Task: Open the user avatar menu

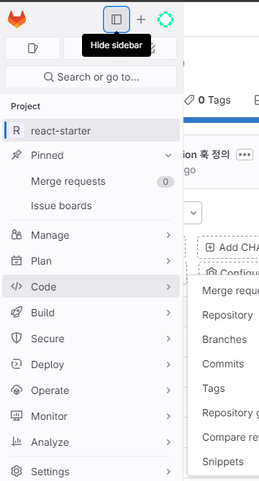Action: click(x=165, y=19)
